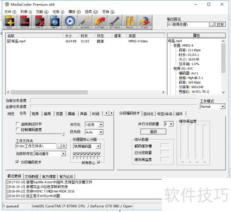Open the 视频编码器 core assignment dropdown
This screenshot has width=231, height=212.
pos(87,146)
